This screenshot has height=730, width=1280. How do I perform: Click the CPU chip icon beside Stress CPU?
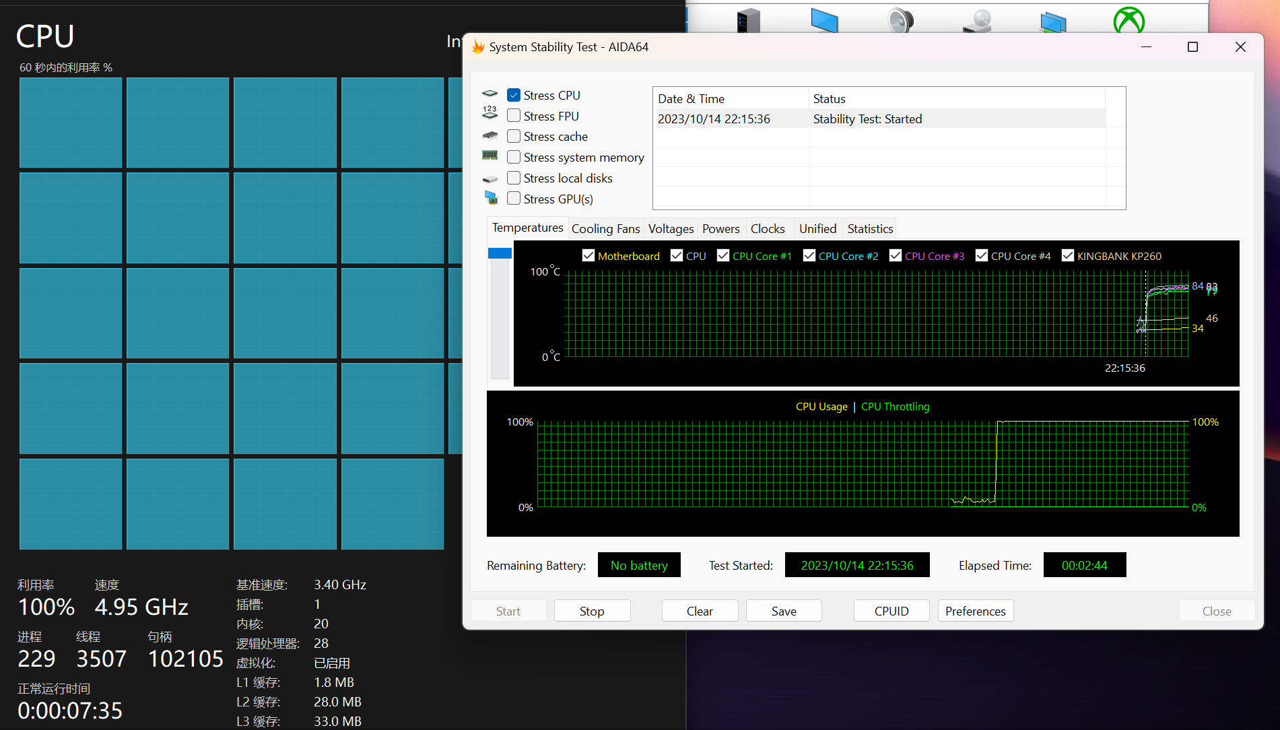point(490,94)
